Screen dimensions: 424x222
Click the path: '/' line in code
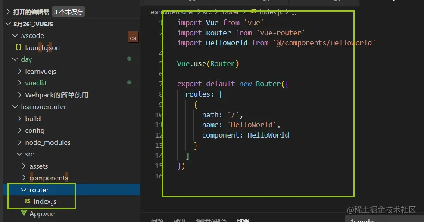222,115
